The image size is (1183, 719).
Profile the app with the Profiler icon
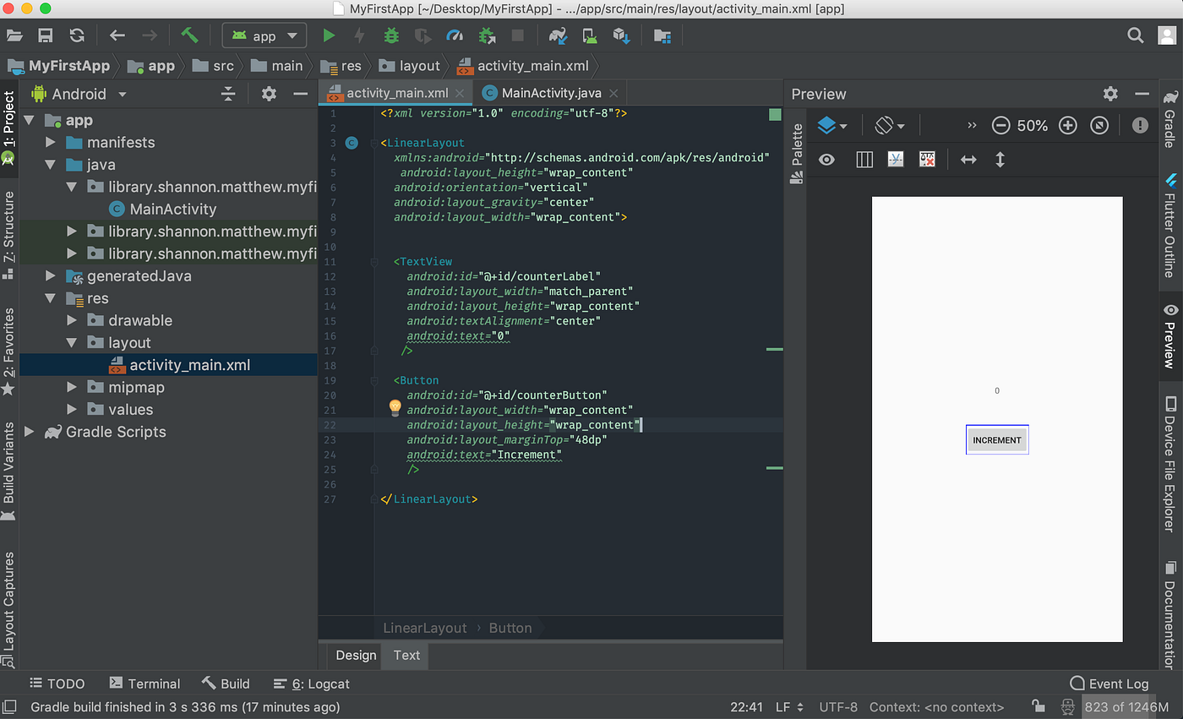455,35
